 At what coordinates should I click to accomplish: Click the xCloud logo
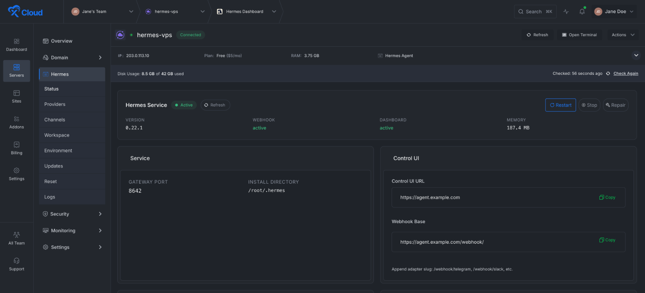25,12
